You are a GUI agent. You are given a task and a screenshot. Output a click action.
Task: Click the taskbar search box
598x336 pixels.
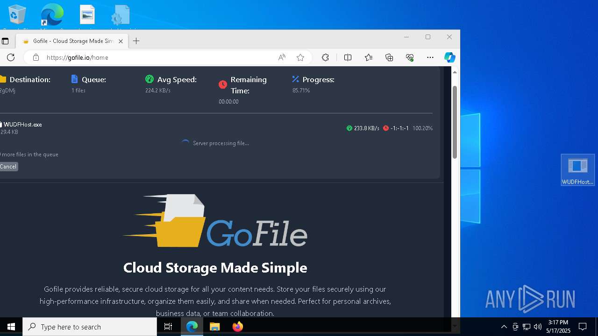[x=90, y=327]
